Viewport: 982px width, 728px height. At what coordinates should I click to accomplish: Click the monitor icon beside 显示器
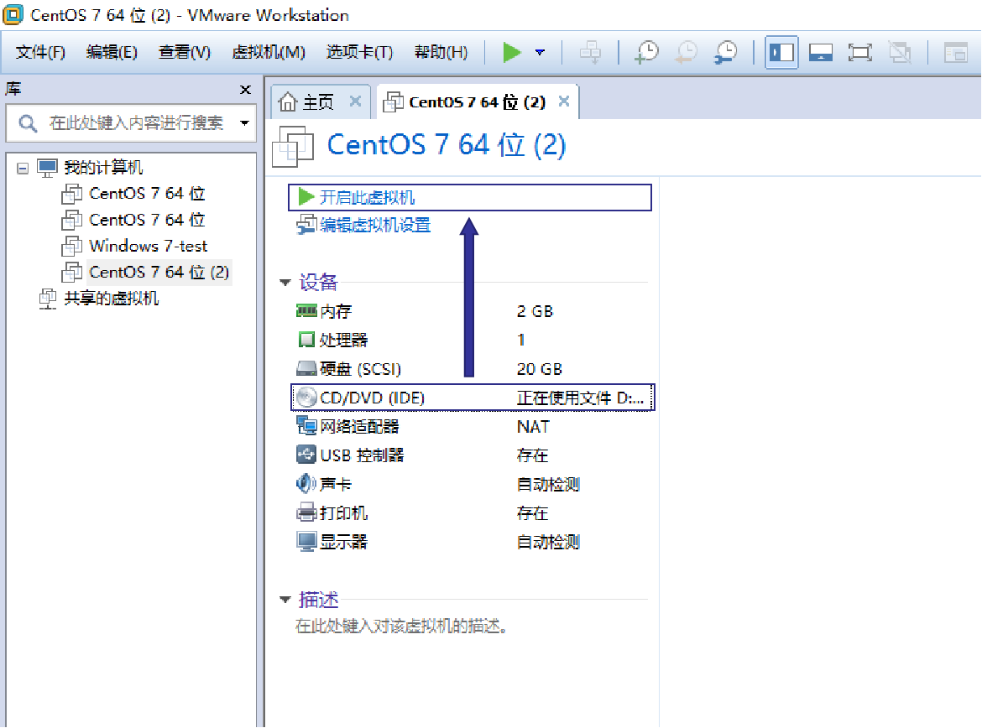pos(306,542)
